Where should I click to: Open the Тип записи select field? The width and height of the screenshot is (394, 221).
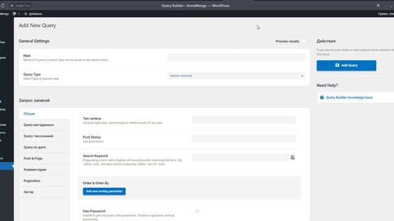click(244, 120)
